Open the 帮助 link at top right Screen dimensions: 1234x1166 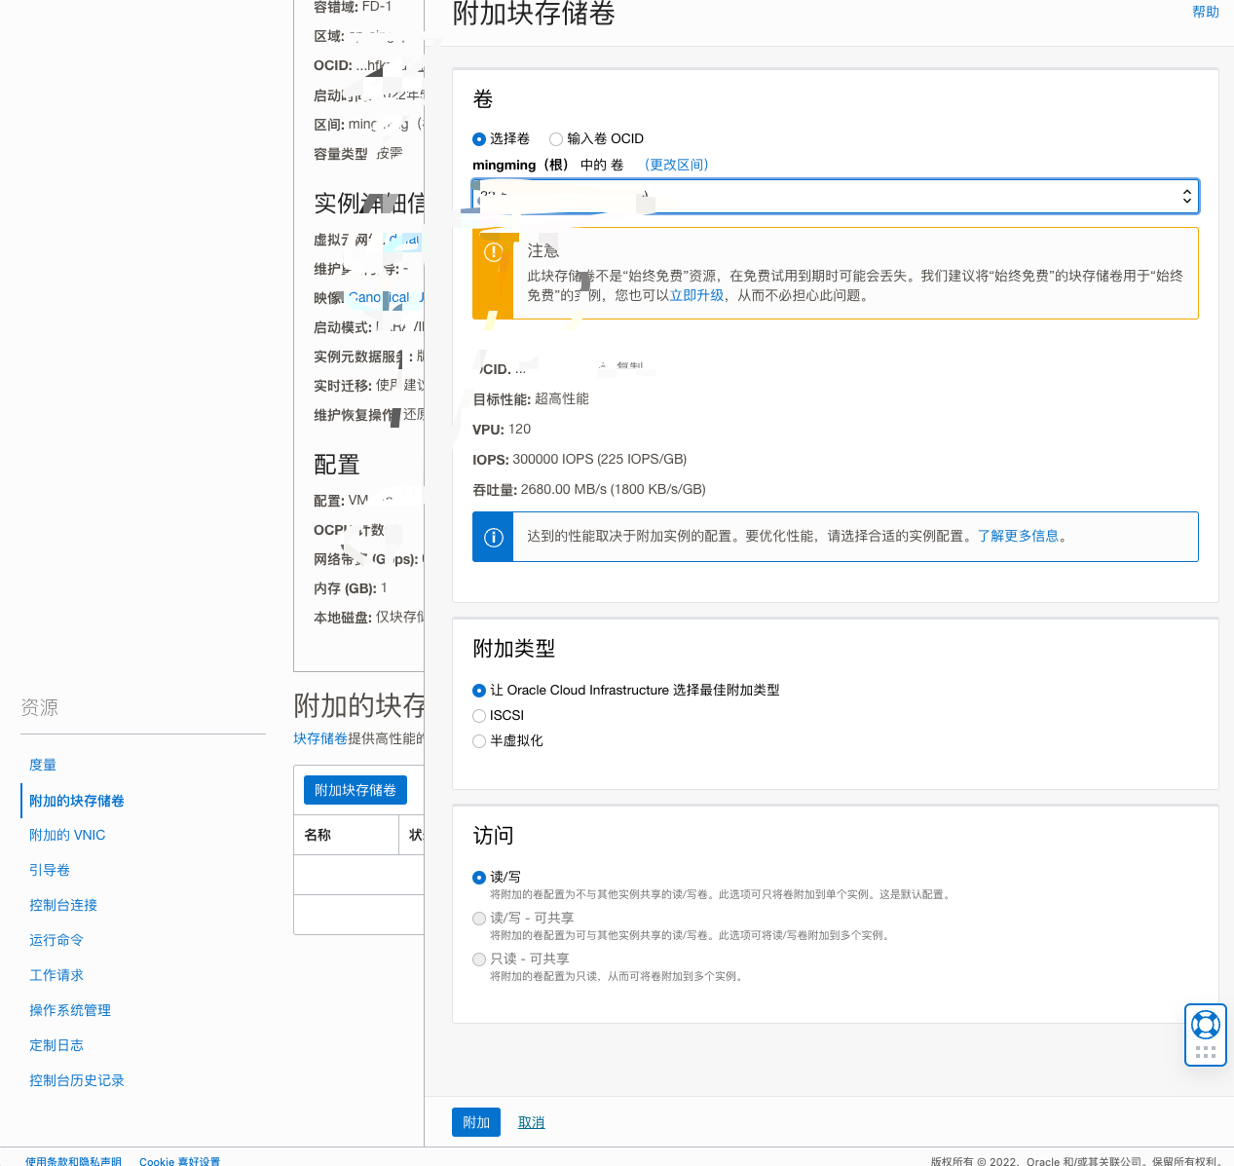(1205, 12)
